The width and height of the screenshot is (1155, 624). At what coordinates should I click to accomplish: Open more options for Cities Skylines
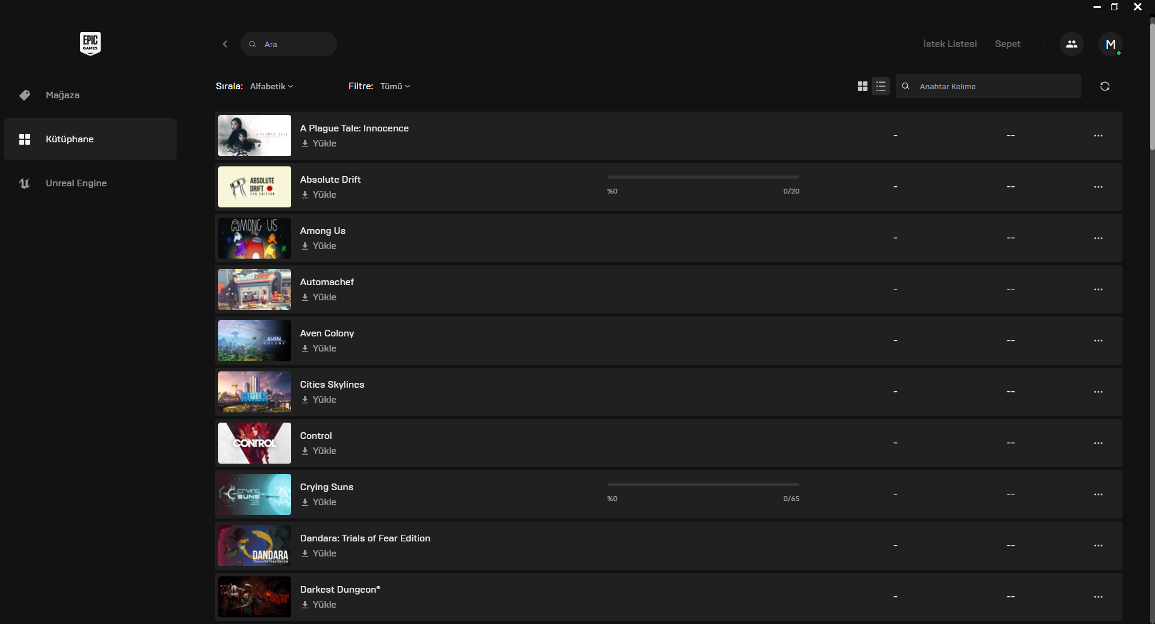click(1098, 392)
